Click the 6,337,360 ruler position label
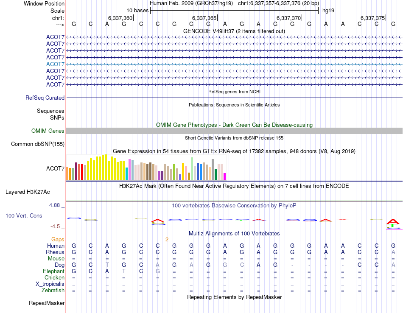This screenshot has height=313, width=403. coord(120,18)
